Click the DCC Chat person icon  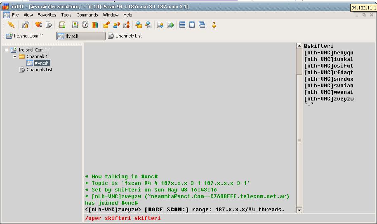tap(117, 25)
